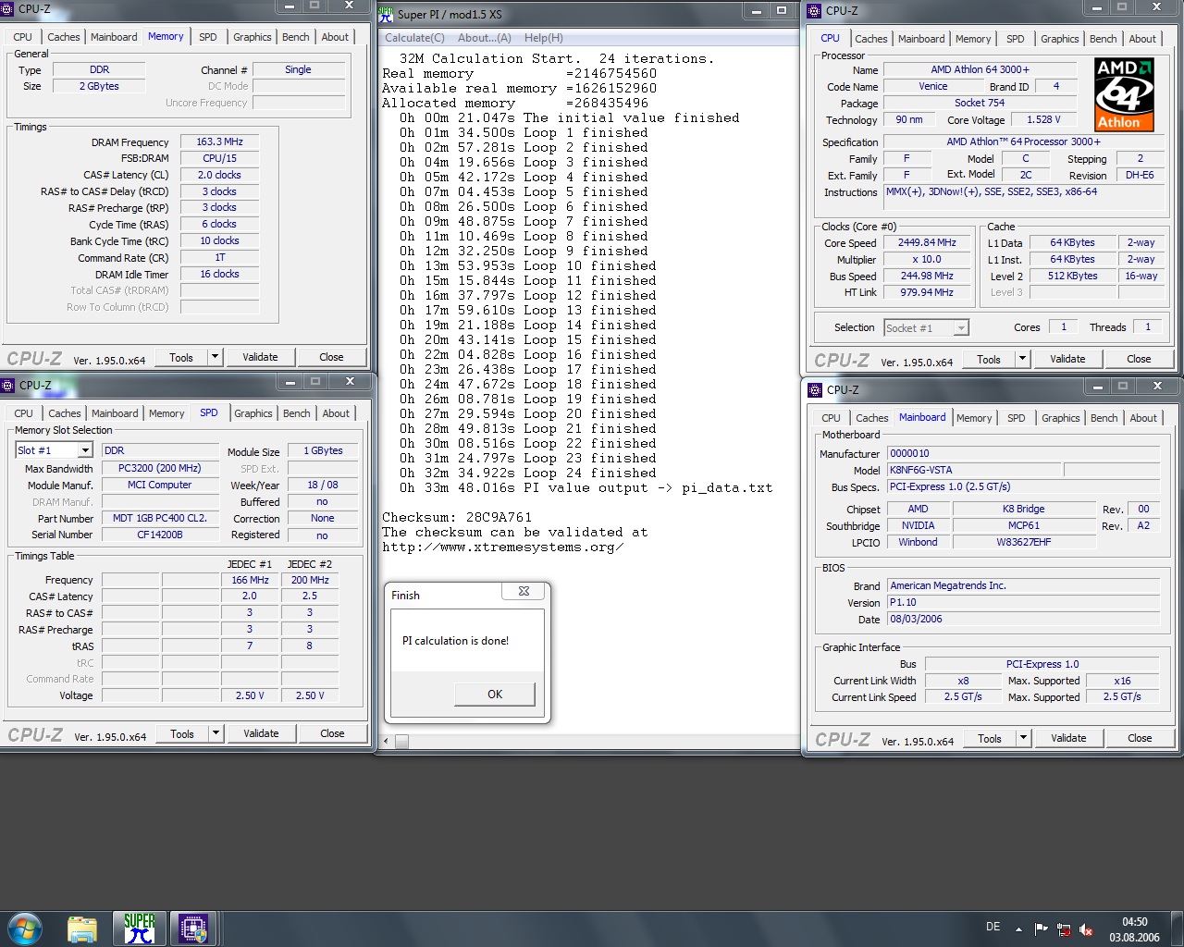The image size is (1184, 947).
Task: Click Validate in Memory window
Action: coord(260,357)
